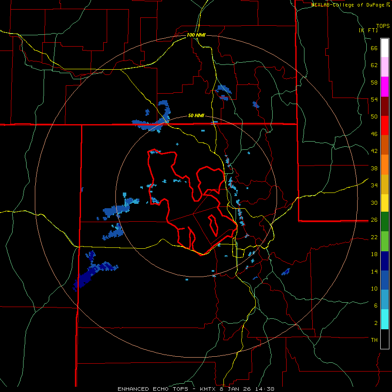Click the "42" legend value
The image size is (392, 392).
tap(374, 151)
